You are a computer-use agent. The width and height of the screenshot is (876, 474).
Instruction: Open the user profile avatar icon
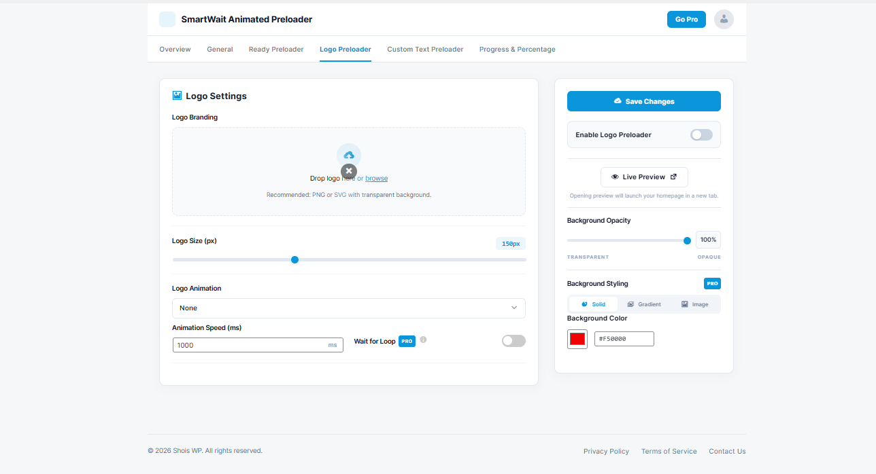724,20
